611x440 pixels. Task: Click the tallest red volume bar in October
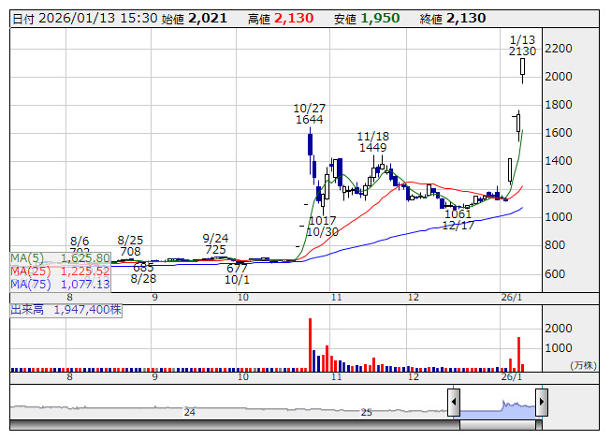pos(310,343)
